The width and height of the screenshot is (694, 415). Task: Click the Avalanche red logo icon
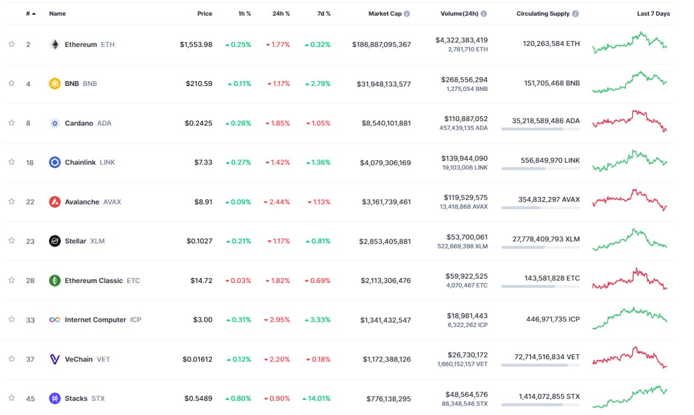pos(55,202)
